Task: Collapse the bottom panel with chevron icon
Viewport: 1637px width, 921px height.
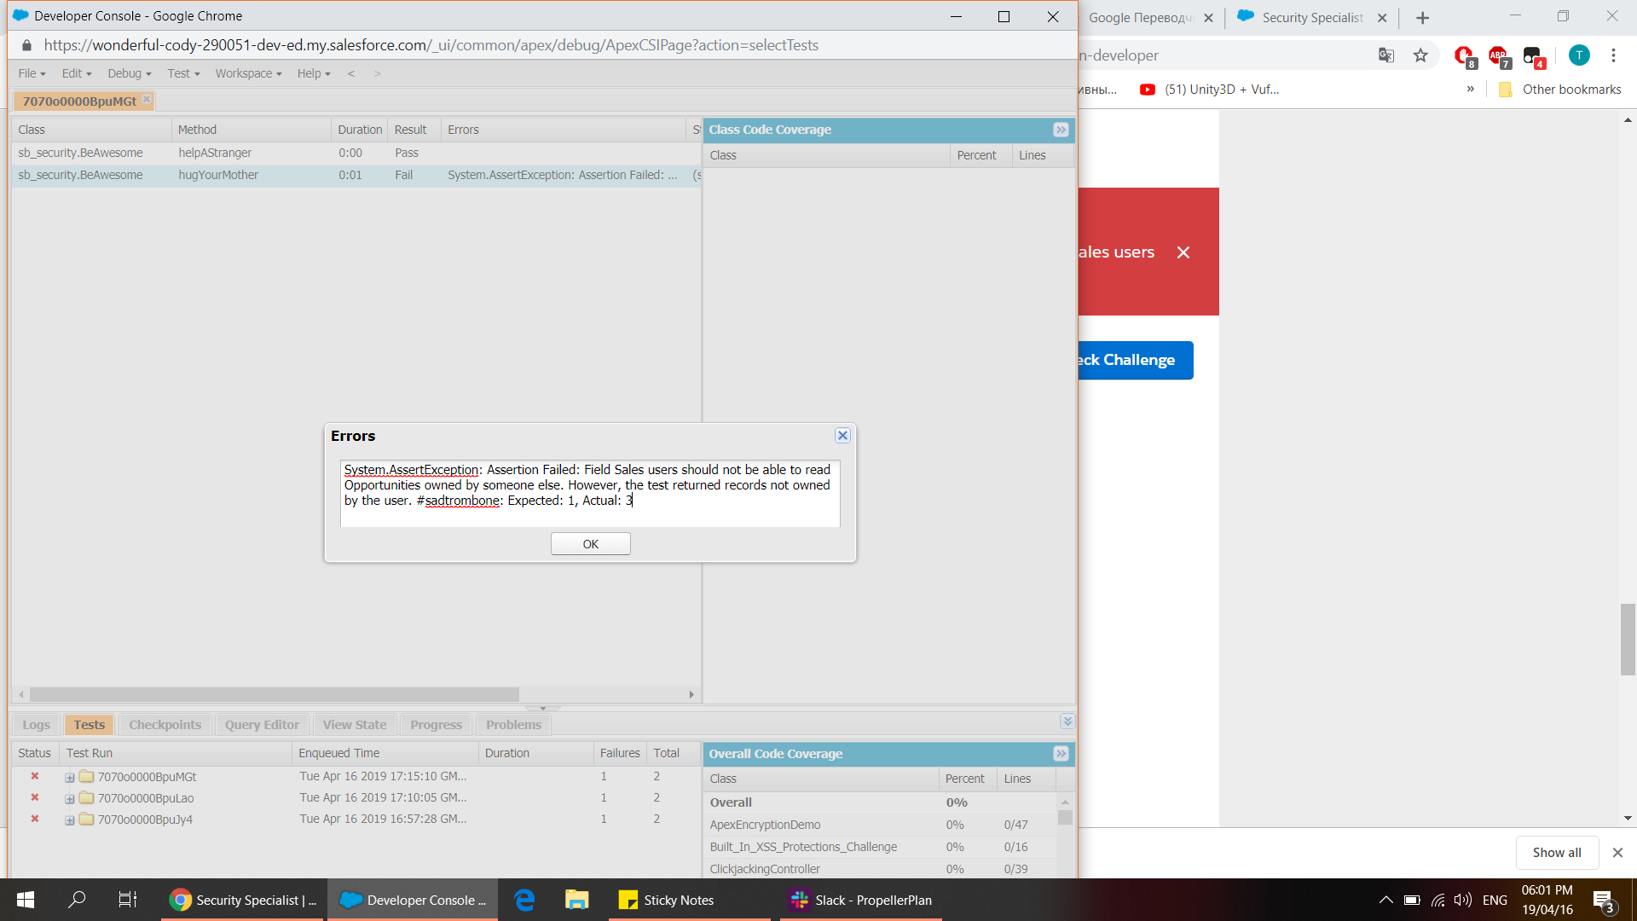Action: click(1067, 721)
